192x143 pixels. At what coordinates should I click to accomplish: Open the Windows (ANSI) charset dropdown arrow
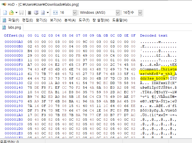118,13
